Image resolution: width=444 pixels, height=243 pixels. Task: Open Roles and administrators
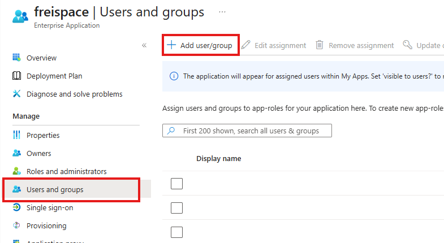pos(67,171)
